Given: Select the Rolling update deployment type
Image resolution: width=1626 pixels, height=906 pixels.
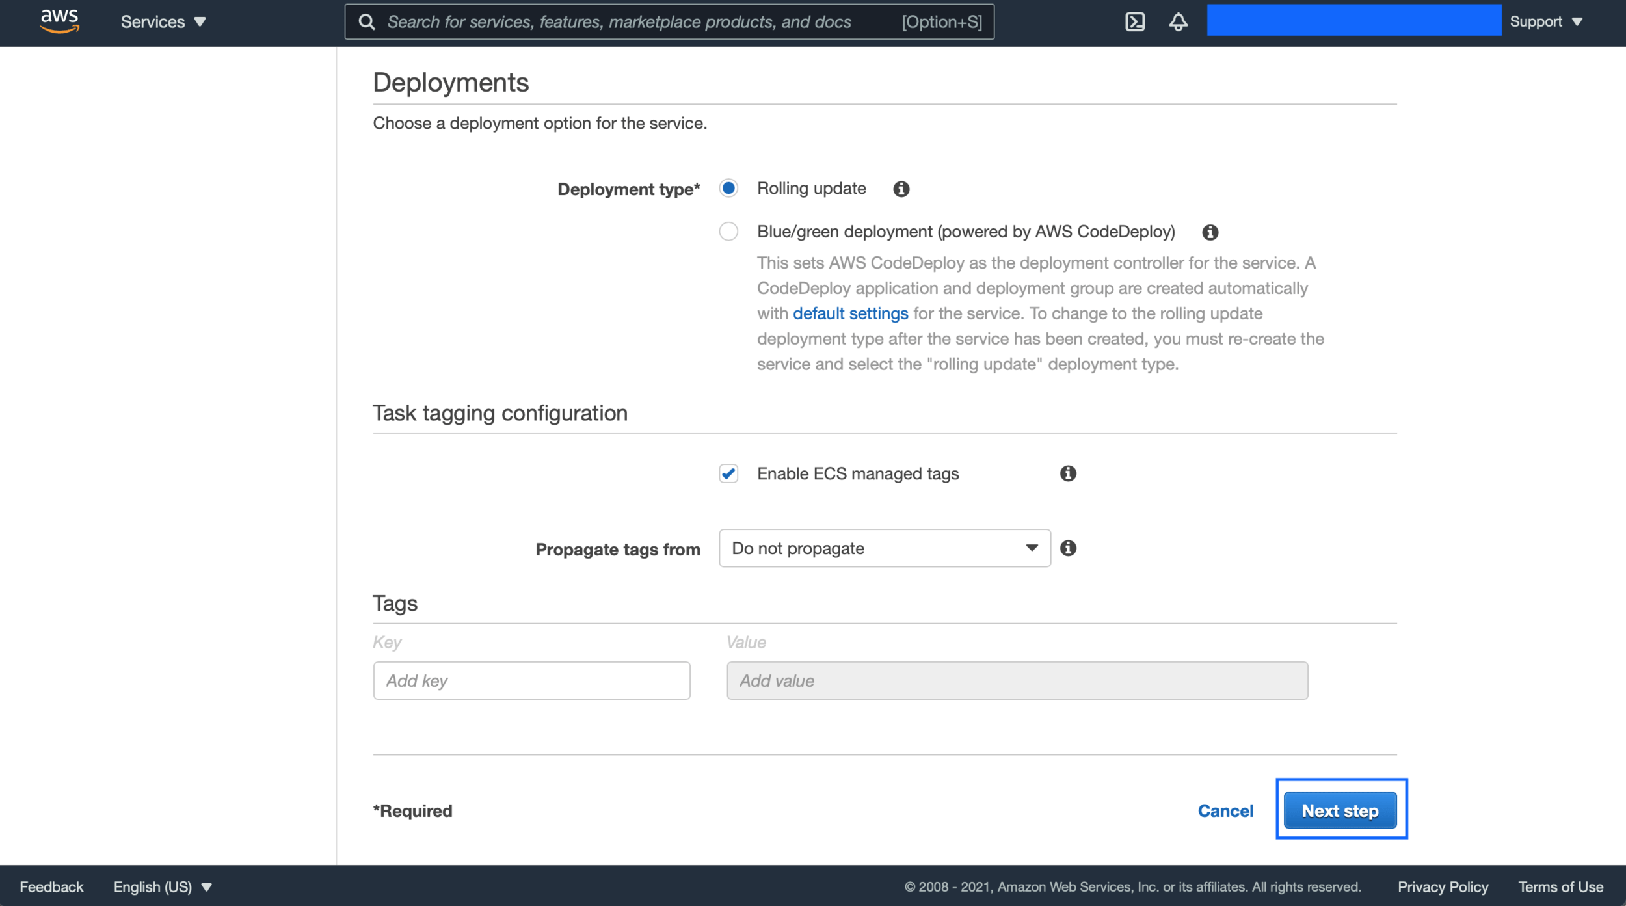Looking at the screenshot, I should click(x=728, y=189).
